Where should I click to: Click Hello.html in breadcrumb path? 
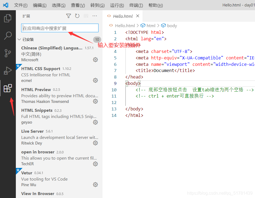(x=125, y=26)
